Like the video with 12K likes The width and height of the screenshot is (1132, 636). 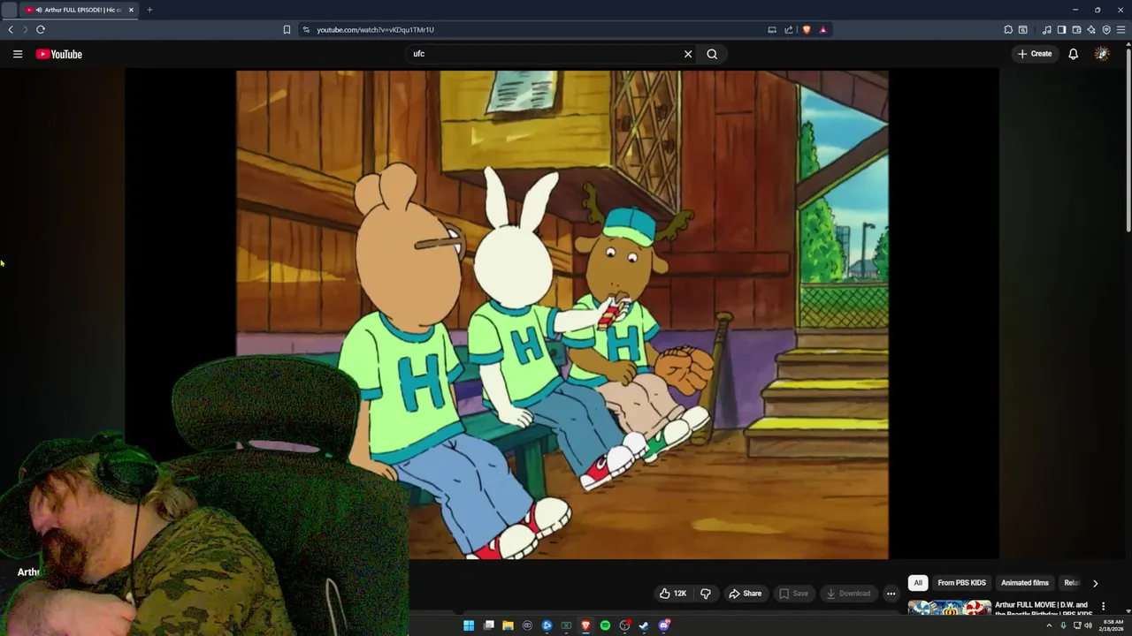(672, 594)
